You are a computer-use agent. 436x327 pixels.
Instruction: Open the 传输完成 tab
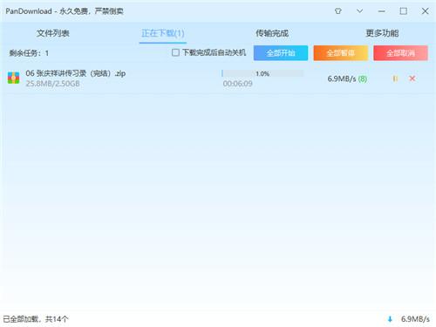point(272,33)
